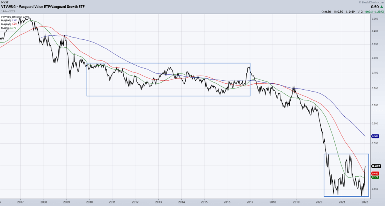
Task: Click the 2011 x-axis year label
Action: [112, 202]
